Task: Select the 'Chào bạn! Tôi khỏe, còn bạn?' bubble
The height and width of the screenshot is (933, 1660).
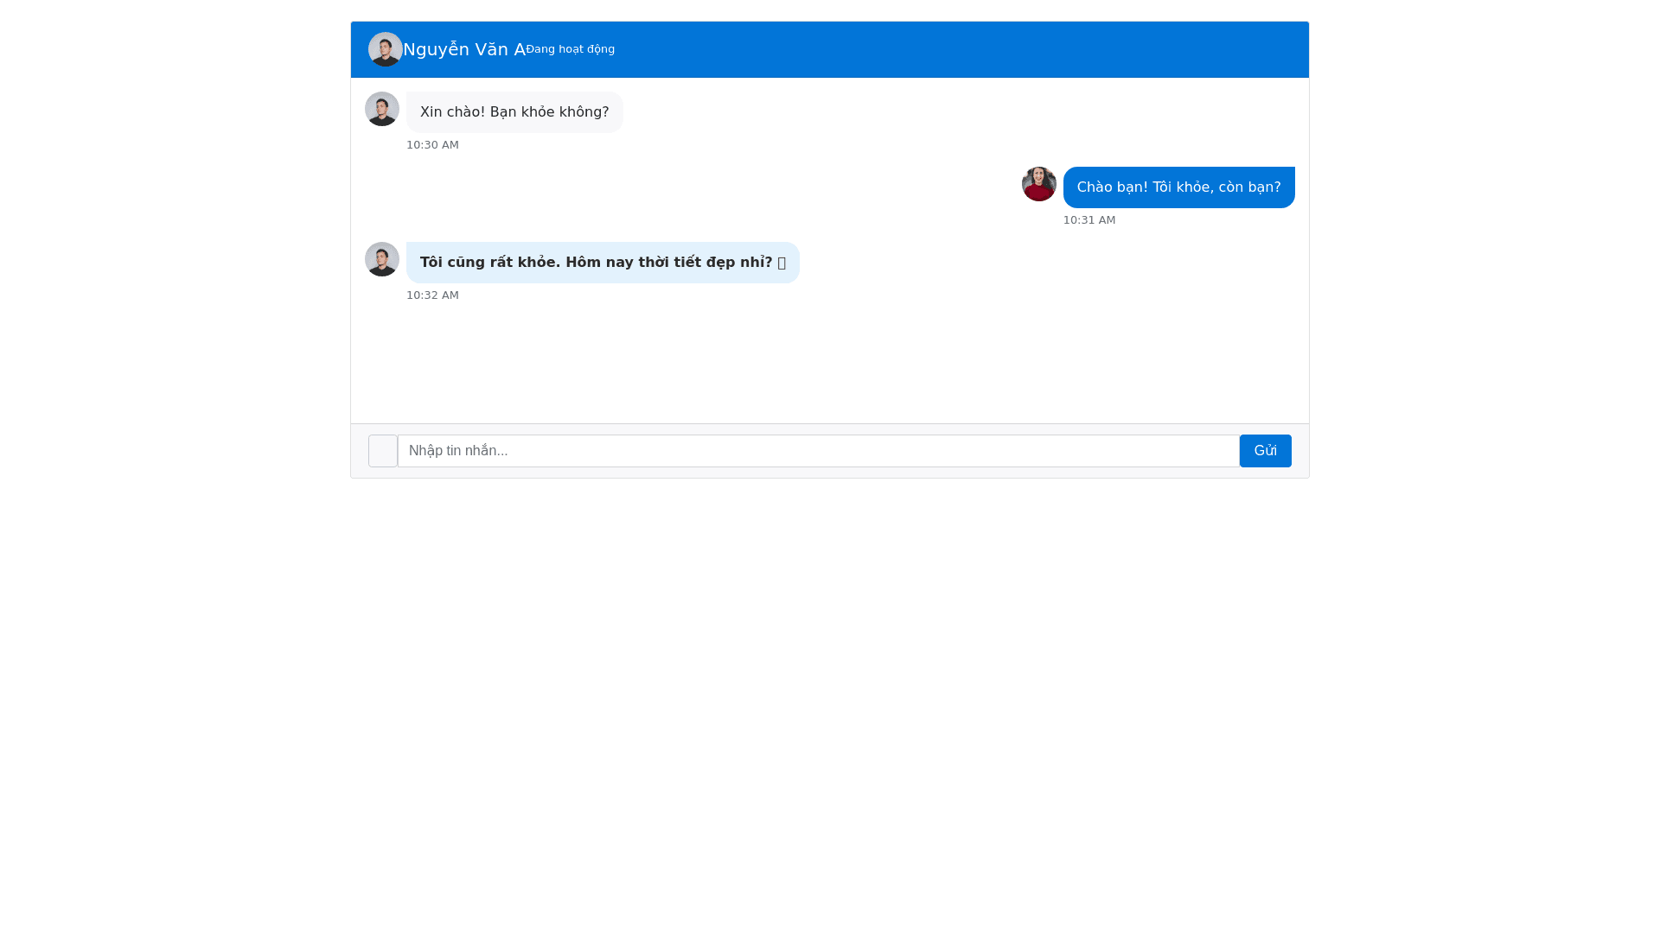Action: pos(1178,187)
